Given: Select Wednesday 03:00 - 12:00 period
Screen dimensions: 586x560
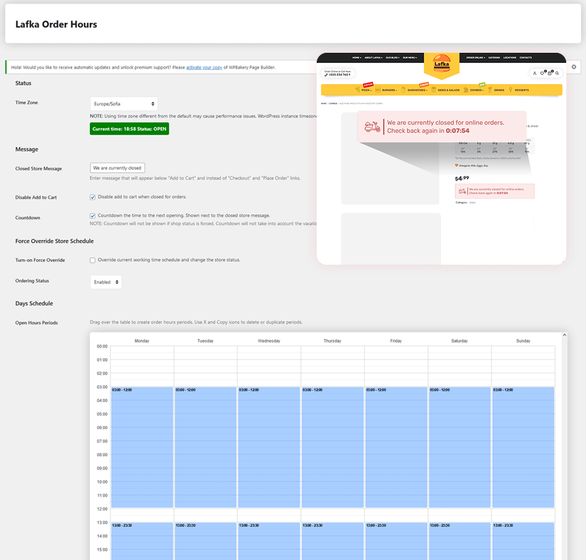Looking at the screenshot, I should point(269,447).
